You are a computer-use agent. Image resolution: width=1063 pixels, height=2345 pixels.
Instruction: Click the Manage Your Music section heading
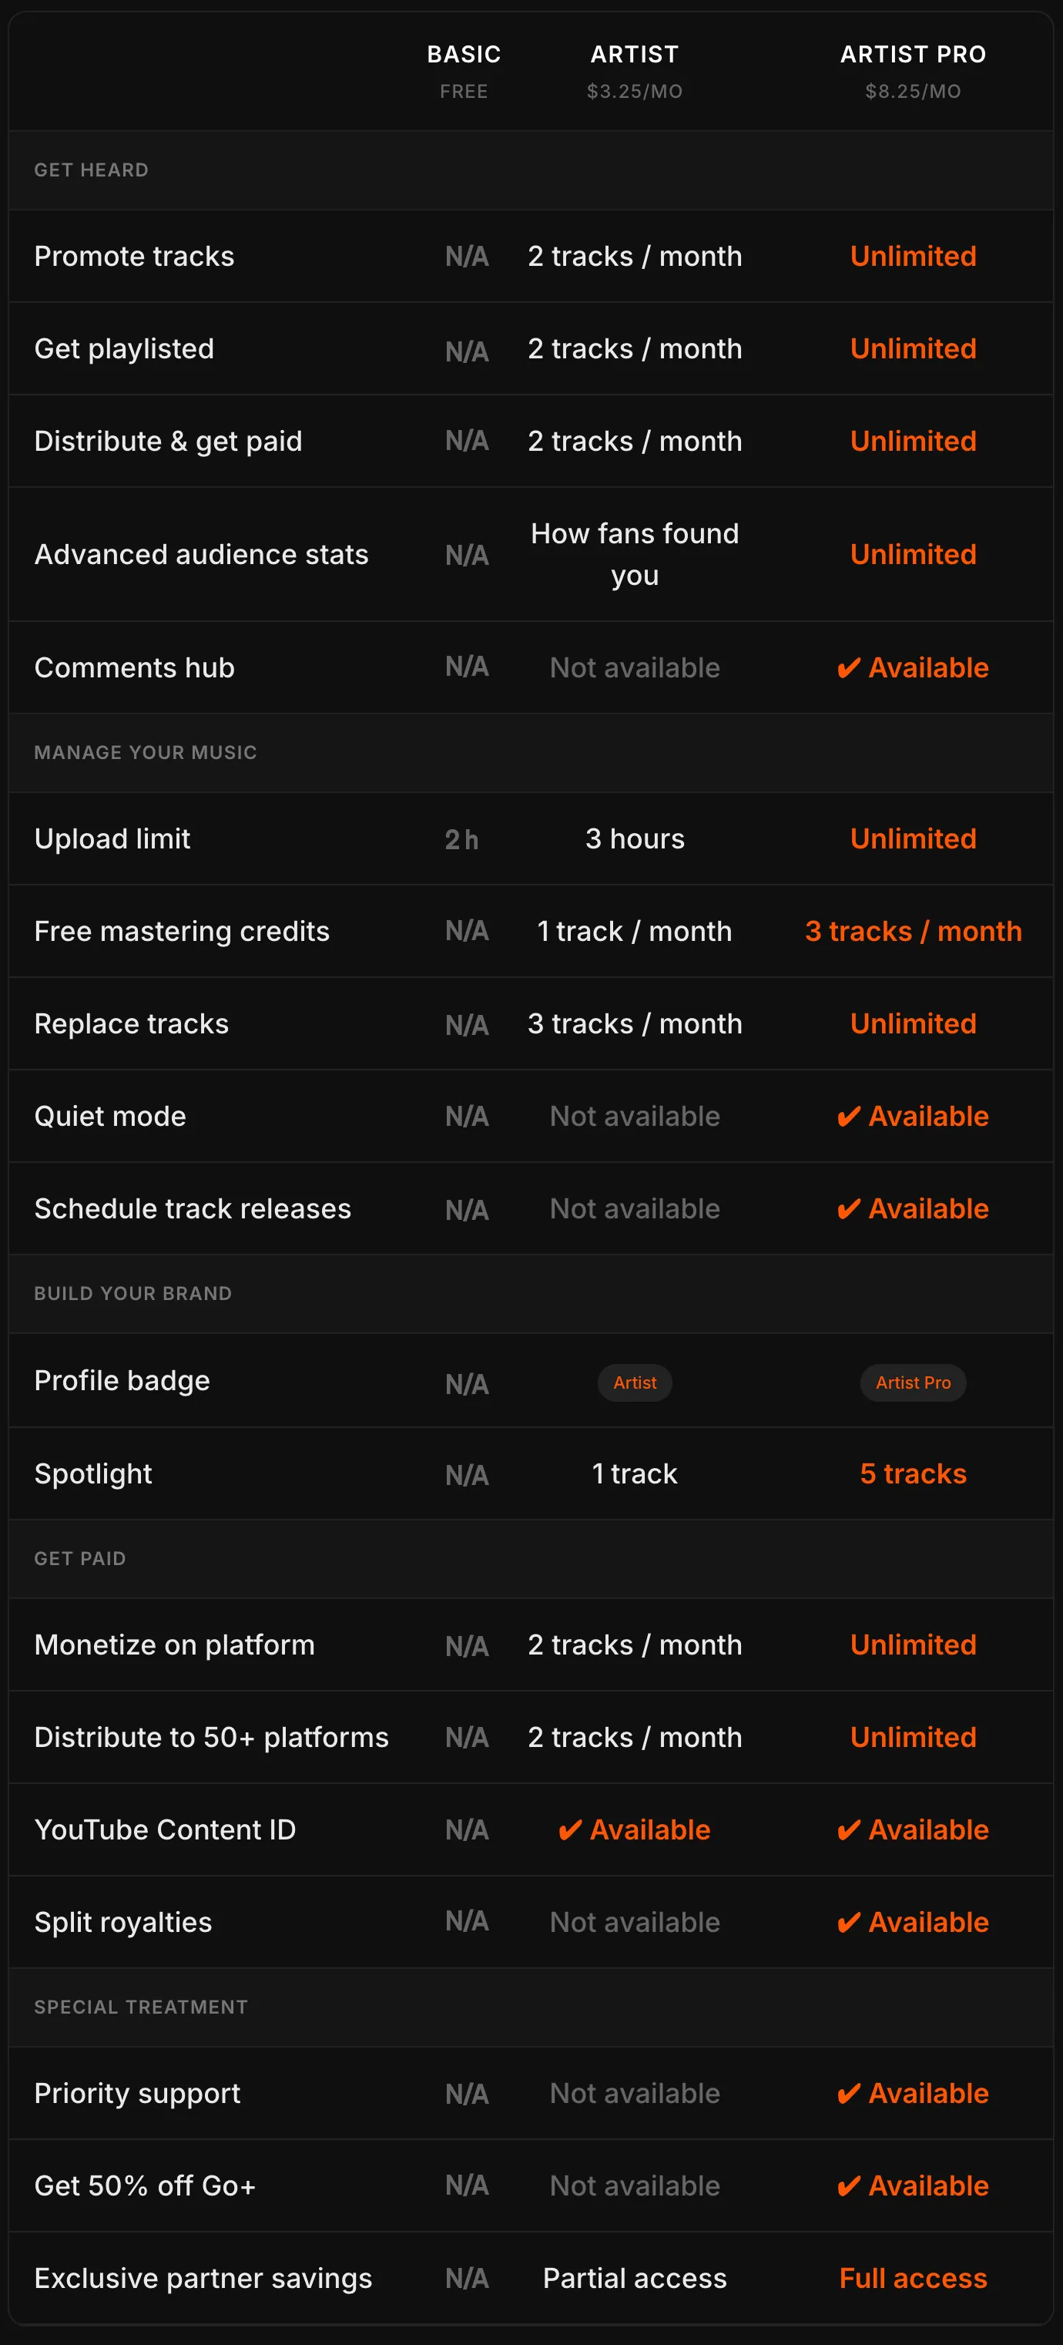[x=146, y=753]
